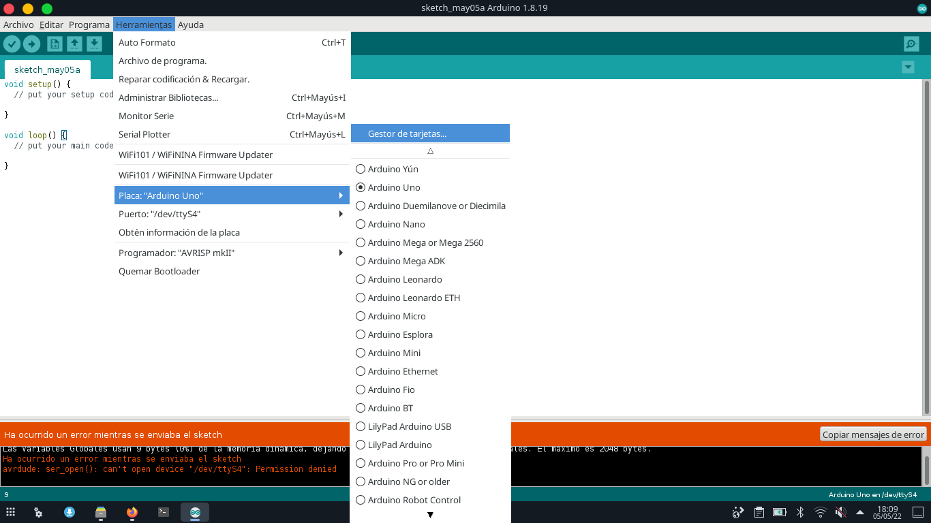Open Administrar Bibliotecas... menu entry
Screen dimensions: 931x523
(232, 97)
